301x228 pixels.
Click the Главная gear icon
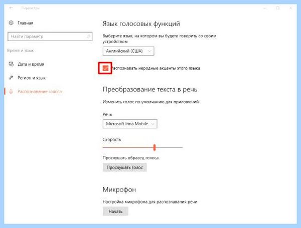pyautogui.click(x=11, y=23)
